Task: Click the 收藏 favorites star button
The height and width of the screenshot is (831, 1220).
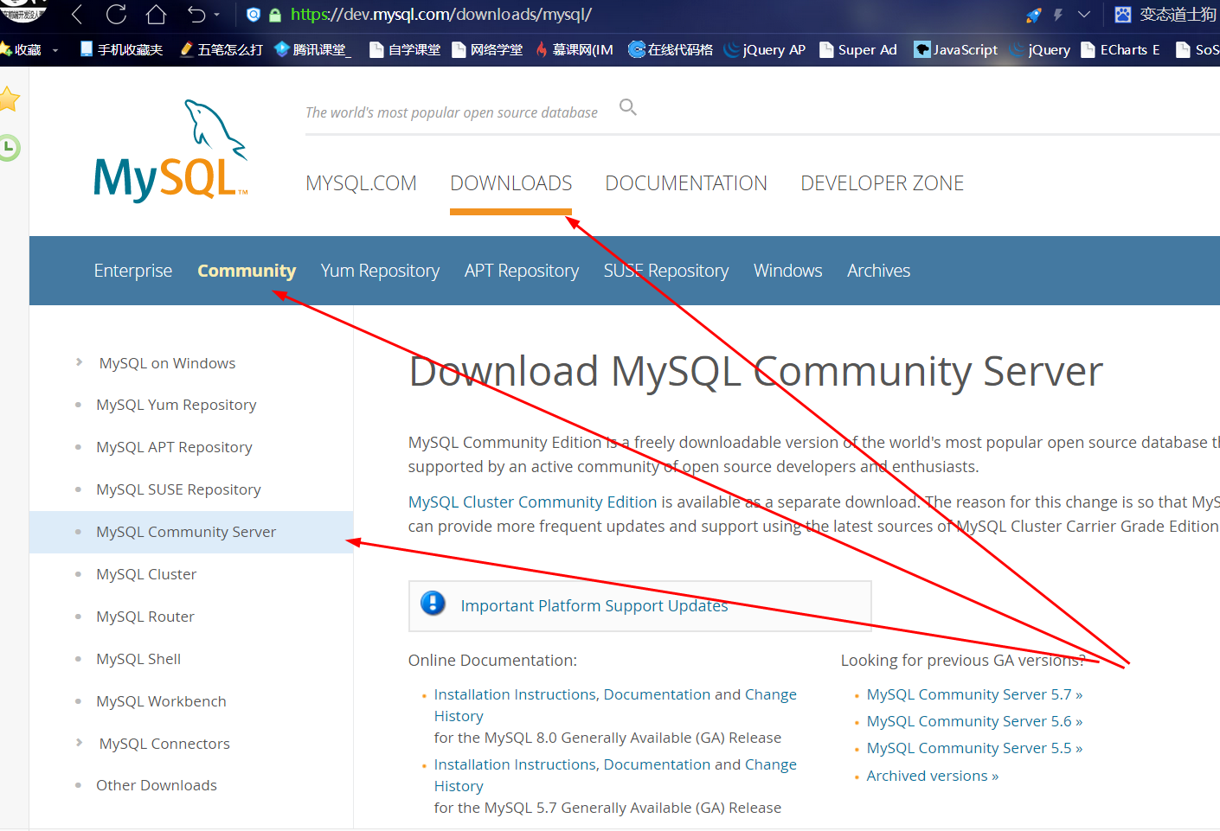Action: pos(21,49)
